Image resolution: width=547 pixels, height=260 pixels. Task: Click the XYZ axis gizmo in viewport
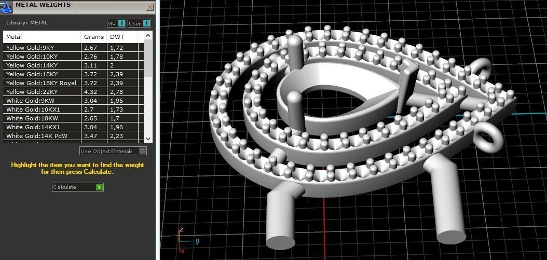click(188, 240)
